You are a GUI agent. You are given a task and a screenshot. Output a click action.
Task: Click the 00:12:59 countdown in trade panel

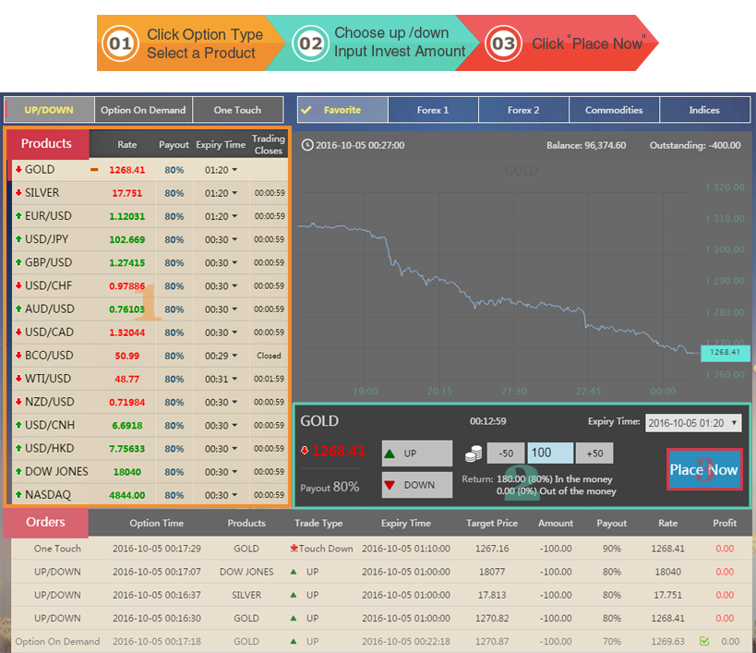[488, 421]
